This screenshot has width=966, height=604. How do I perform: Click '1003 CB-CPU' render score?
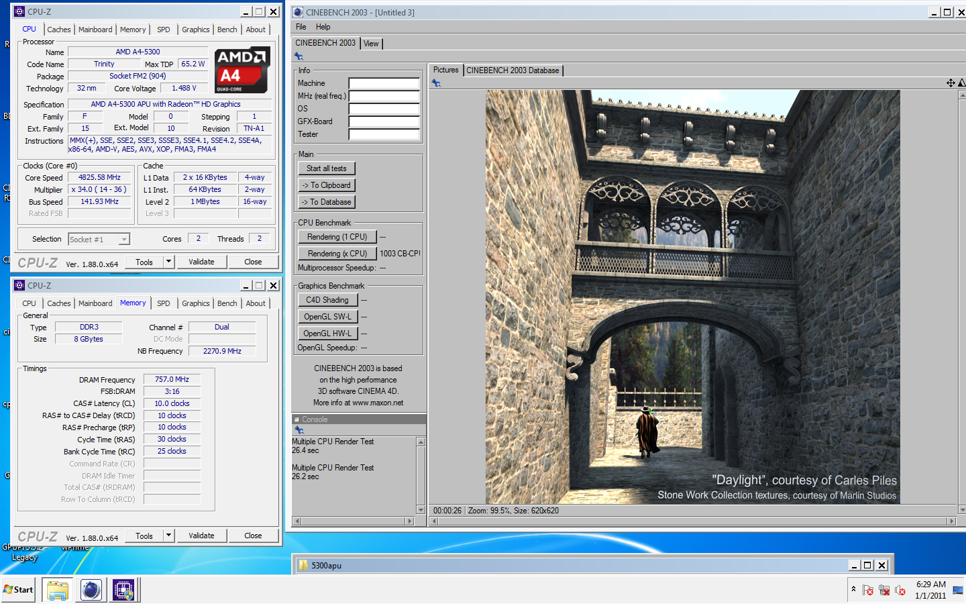coord(400,254)
